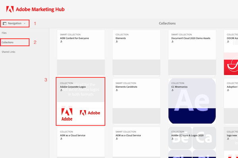
Task: Click share icon on Document Cloud 2020 Demo Assets
Action: click(x=173, y=41)
